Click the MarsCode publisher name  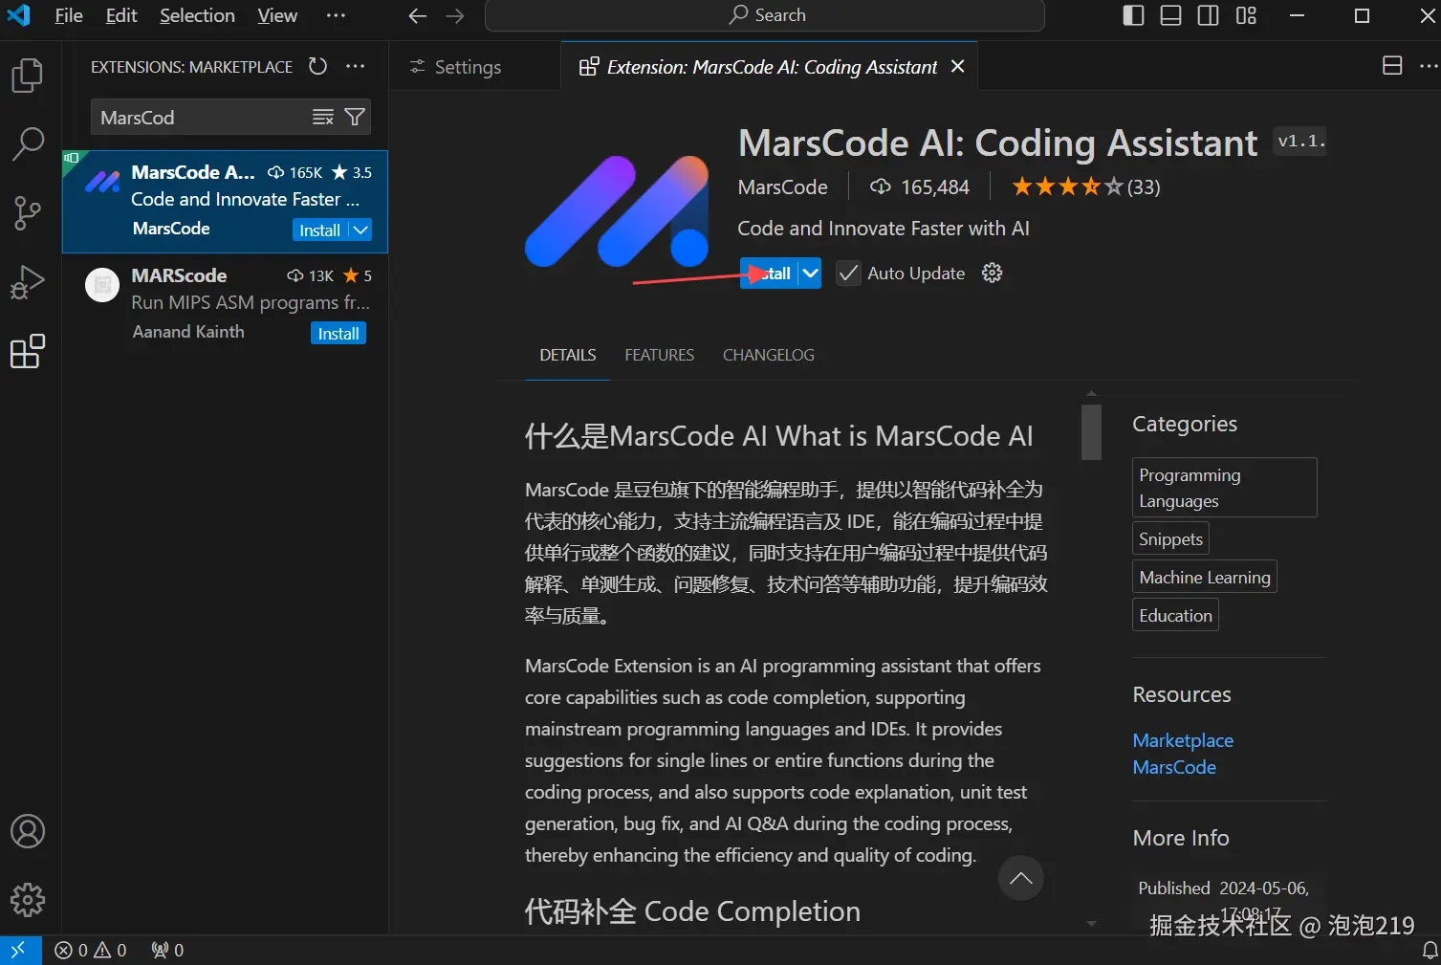click(x=782, y=187)
